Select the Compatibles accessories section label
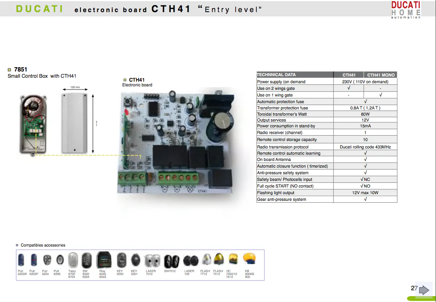Image resolution: width=436 pixels, height=302 pixels. tap(41, 245)
